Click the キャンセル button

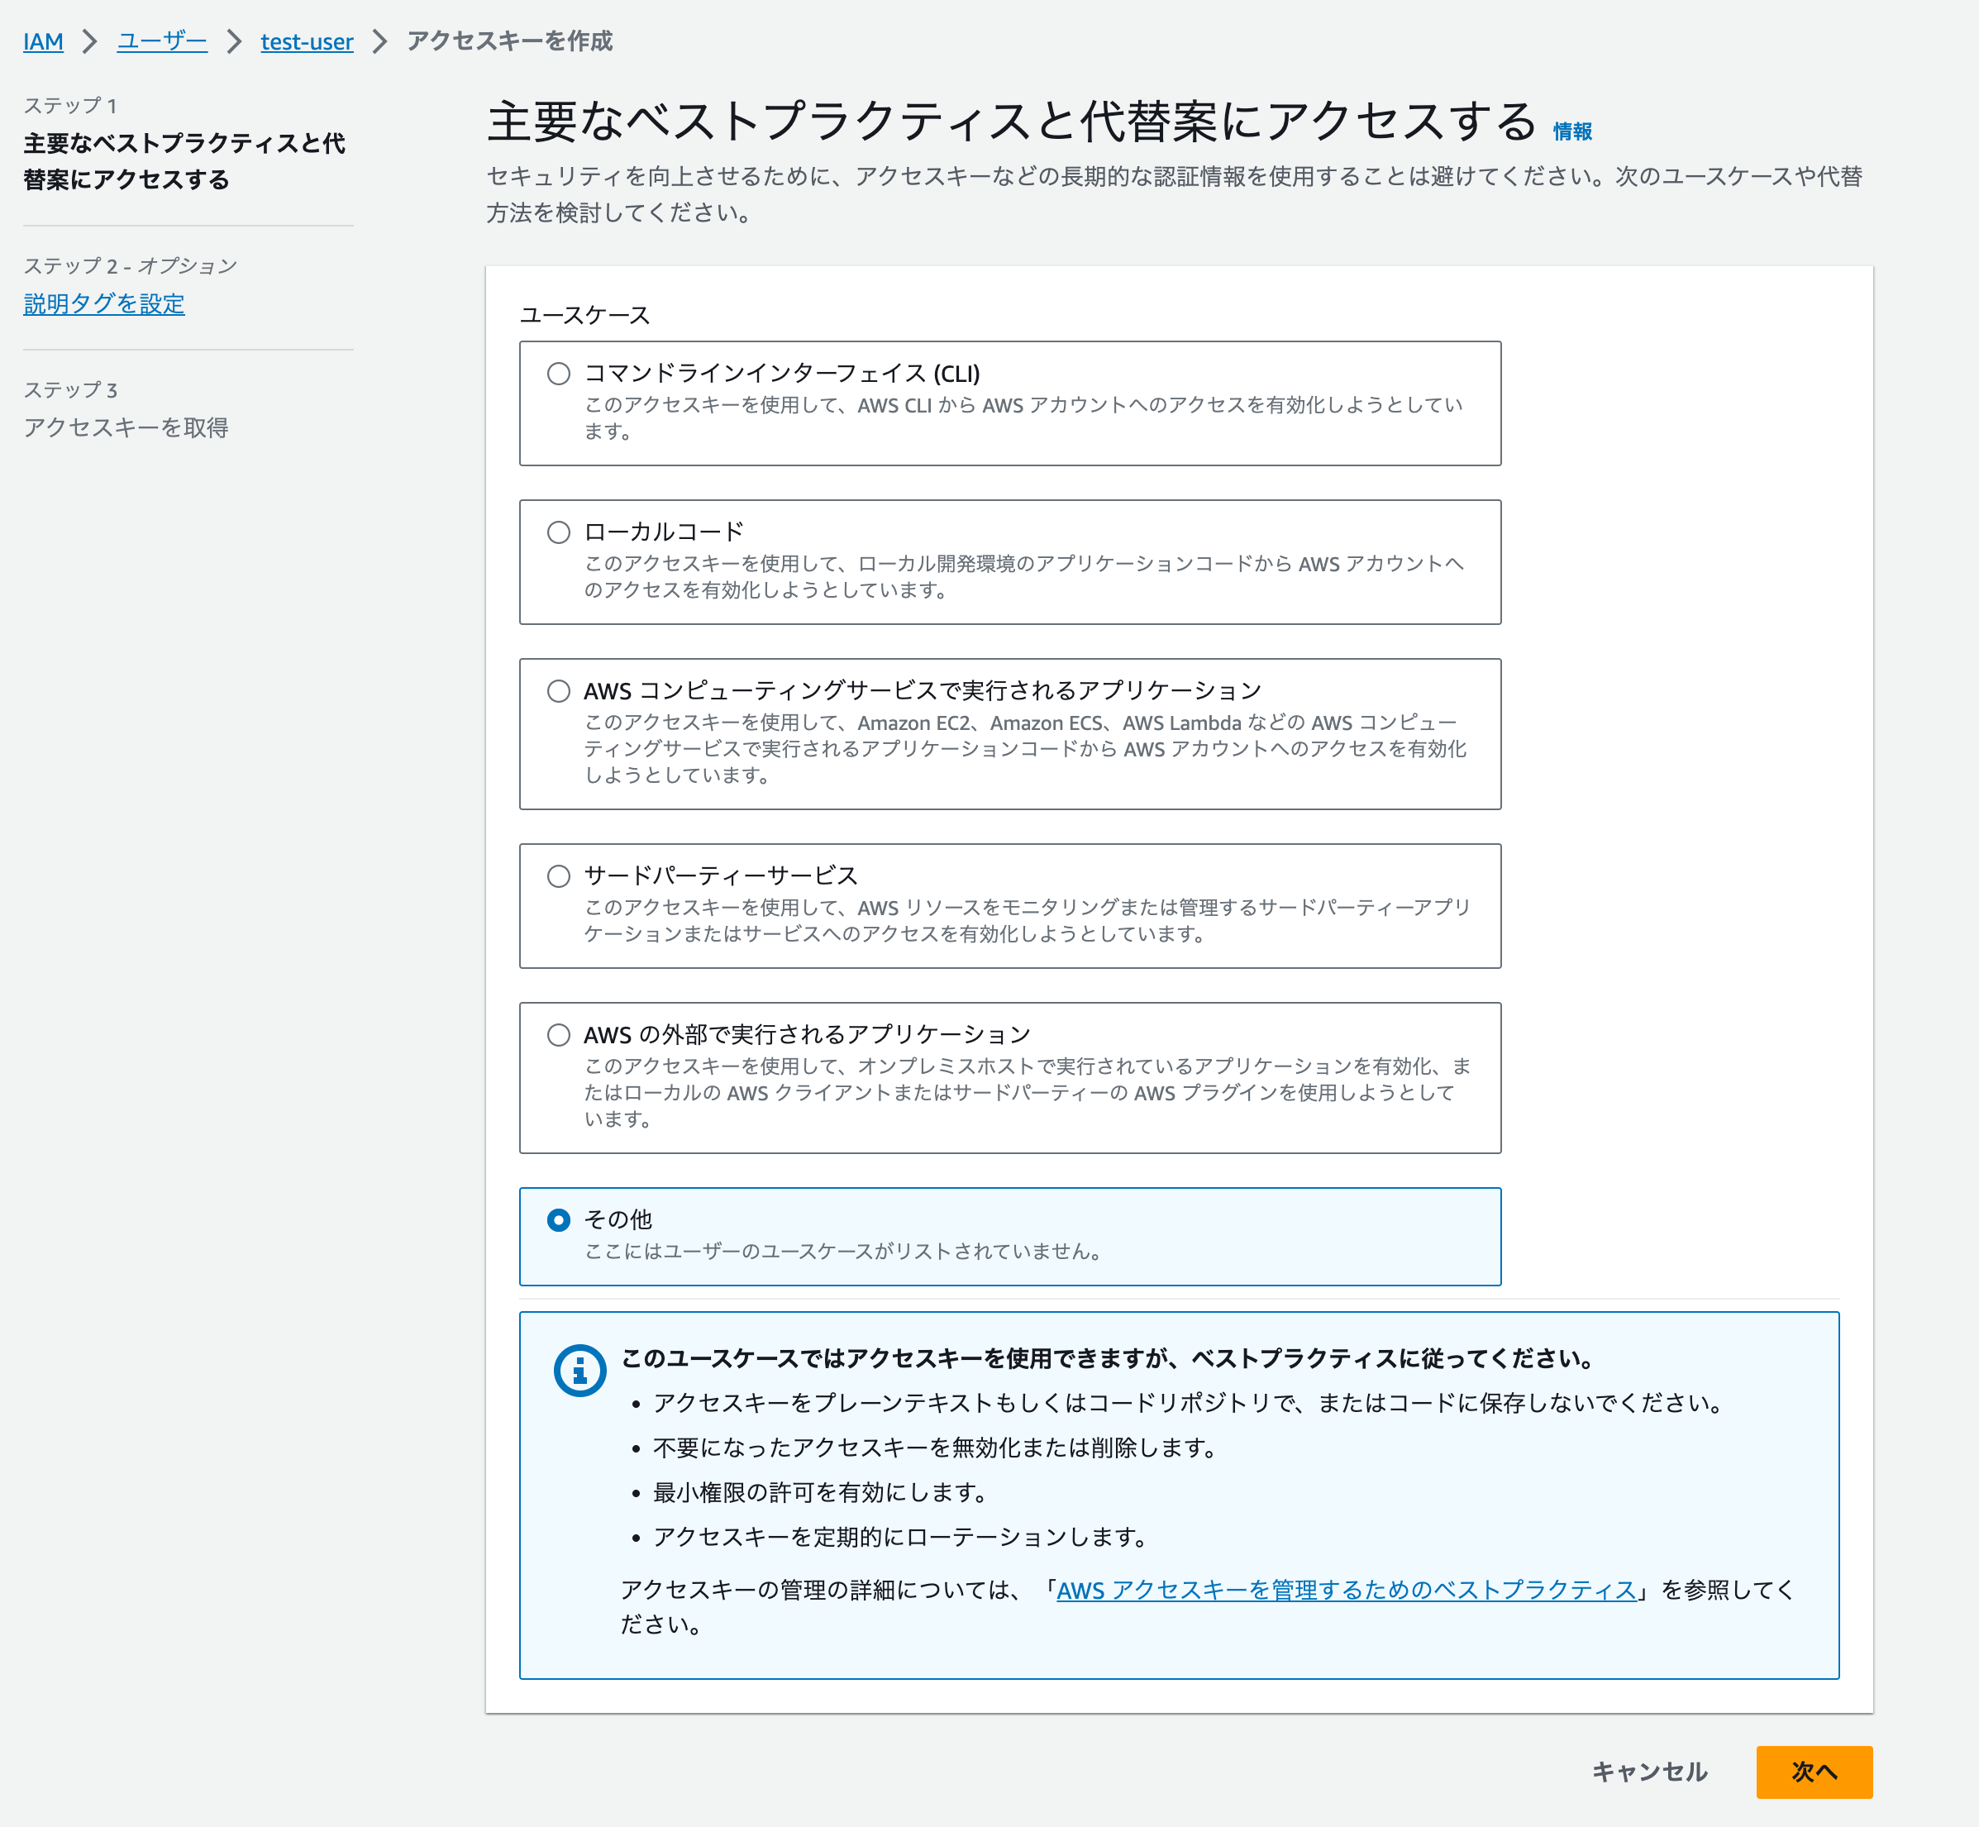tap(1650, 1772)
